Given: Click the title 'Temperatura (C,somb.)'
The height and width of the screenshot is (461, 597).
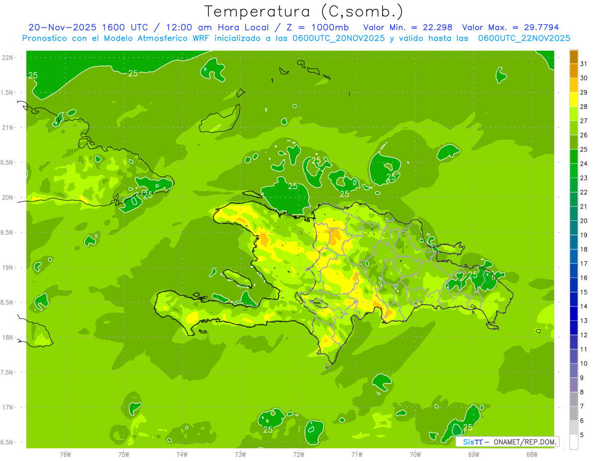Looking at the screenshot, I should click(x=303, y=11).
